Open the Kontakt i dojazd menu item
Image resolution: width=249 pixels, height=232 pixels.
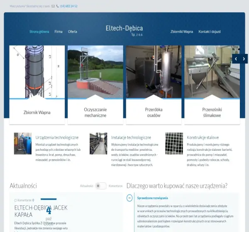pyautogui.click(x=210, y=31)
